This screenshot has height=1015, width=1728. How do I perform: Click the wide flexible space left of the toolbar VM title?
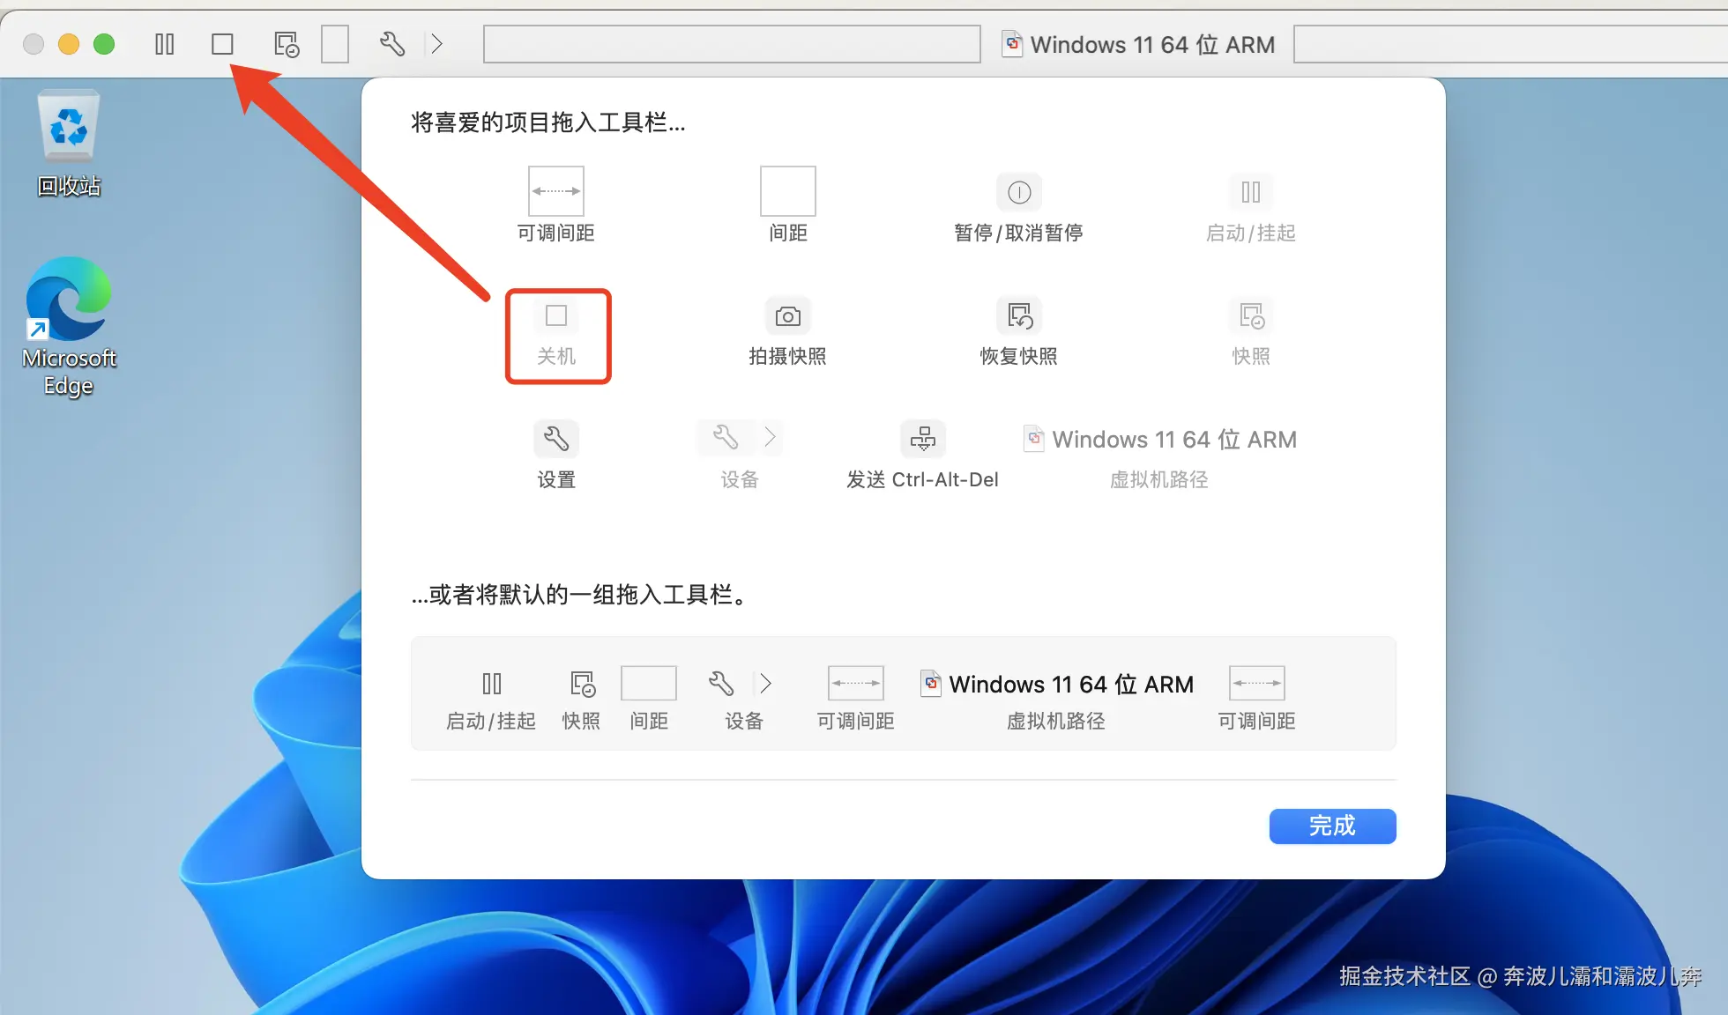tap(732, 44)
